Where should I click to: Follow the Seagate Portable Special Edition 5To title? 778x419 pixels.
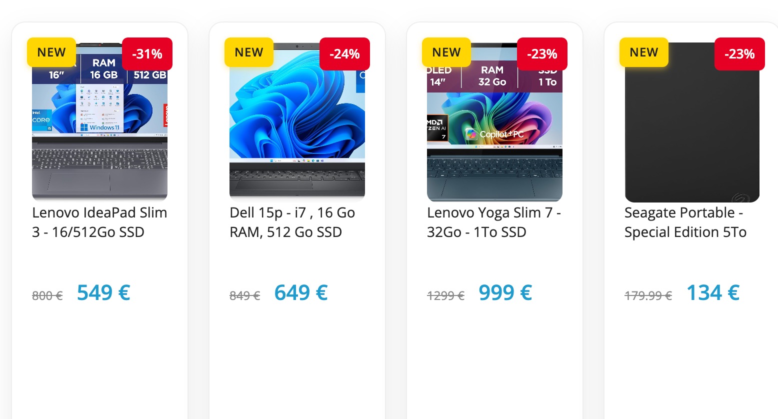click(x=685, y=222)
